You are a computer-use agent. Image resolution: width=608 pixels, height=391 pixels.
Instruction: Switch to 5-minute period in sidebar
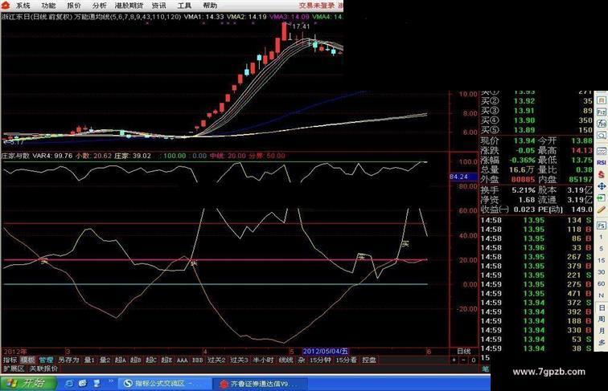(601, 249)
